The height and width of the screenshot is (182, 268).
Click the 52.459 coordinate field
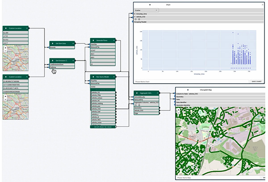16,32
